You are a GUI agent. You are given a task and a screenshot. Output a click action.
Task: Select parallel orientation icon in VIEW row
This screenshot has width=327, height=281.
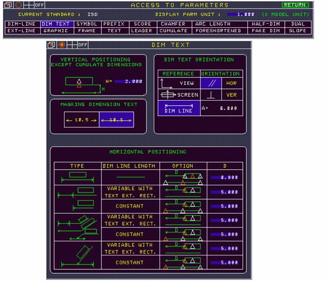point(211,83)
